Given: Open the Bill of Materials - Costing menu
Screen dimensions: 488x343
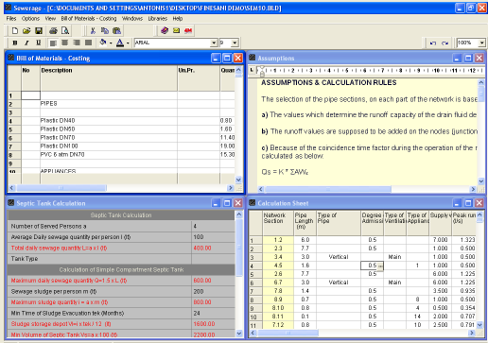Looking at the screenshot, I should [x=89, y=19].
